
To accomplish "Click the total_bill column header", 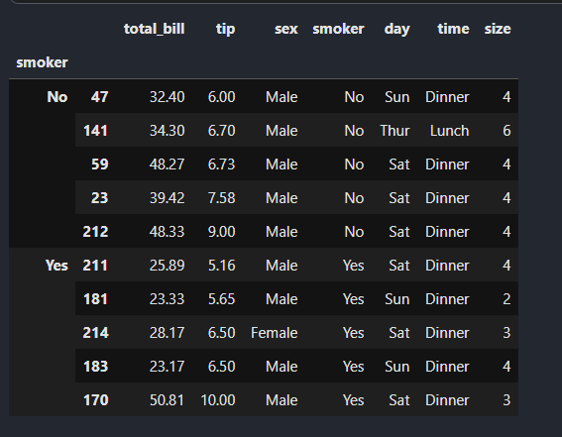I will click(154, 29).
